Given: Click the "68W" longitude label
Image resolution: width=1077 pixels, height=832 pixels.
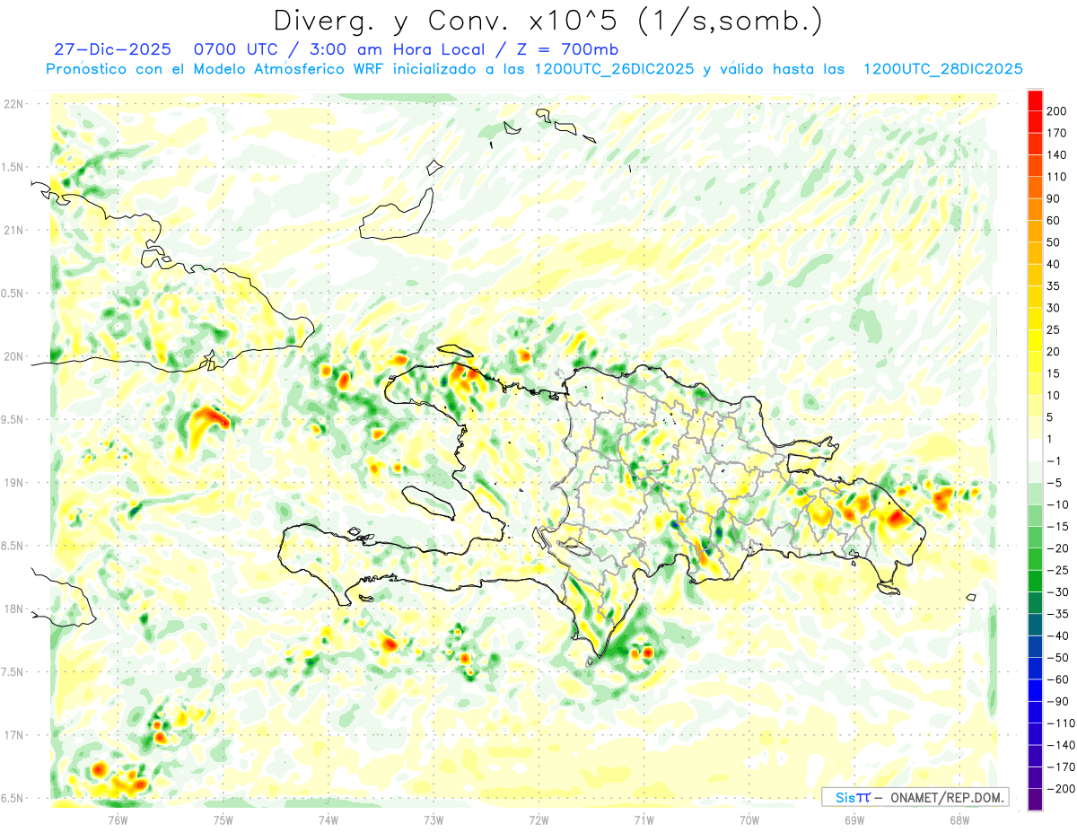Looking at the screenshot, I should point(959,819).
